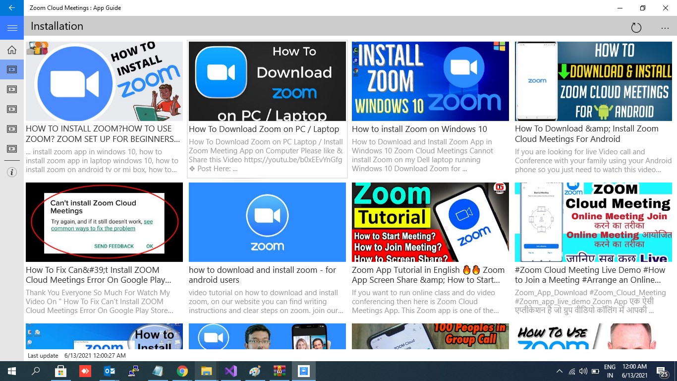Open the taskbar search magnifier
The height and width of the screenshot is (381, 677).
click(36, 371)
